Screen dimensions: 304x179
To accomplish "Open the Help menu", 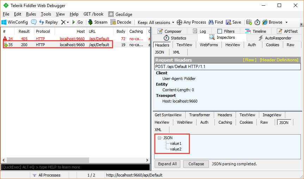I will [74, 14].
